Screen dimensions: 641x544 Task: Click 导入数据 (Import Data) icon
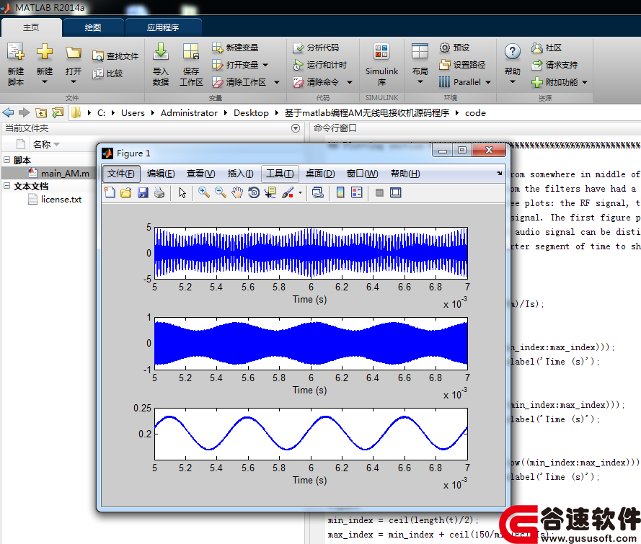click(x=161, y=65)
